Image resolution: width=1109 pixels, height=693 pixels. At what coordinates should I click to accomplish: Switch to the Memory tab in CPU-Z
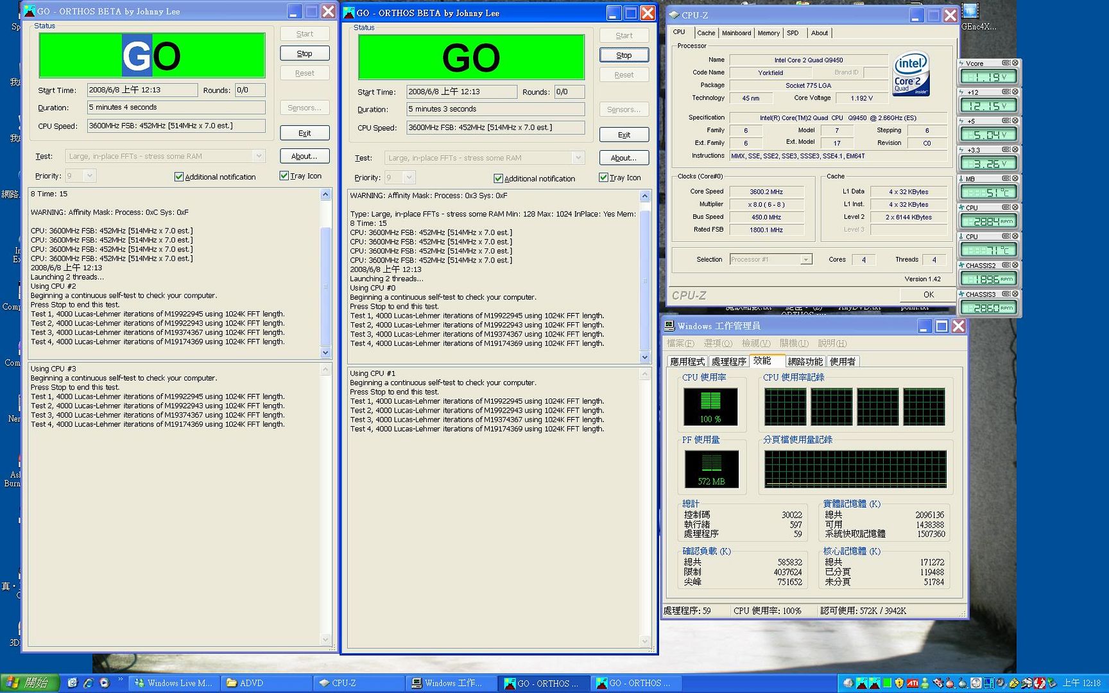coord(768,33)
